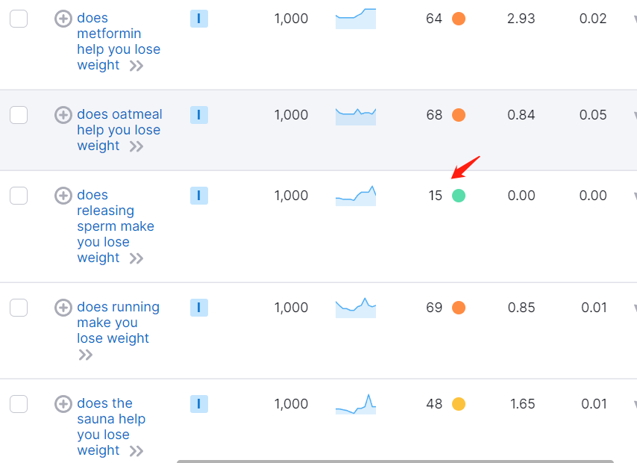The width and height of the screenshot is (637, 463).
Task: Expand double-chevron after oatmeal keyword
Action: click(136, 146)
